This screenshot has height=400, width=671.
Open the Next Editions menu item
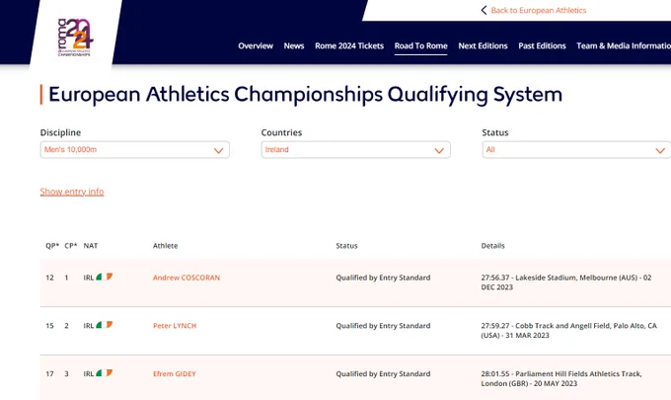(483, 45)
